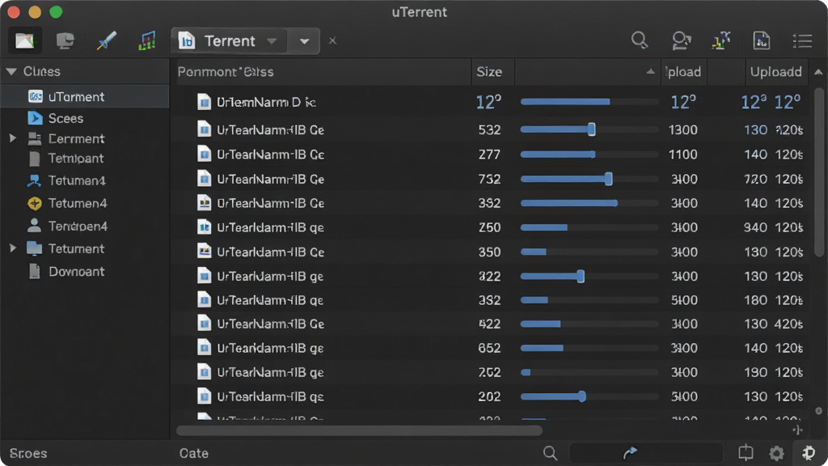Collapse the Clures sidebar section

coord(11,71)
